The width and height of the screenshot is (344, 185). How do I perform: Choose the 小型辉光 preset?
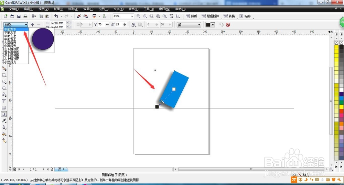(x=16, y=62)
